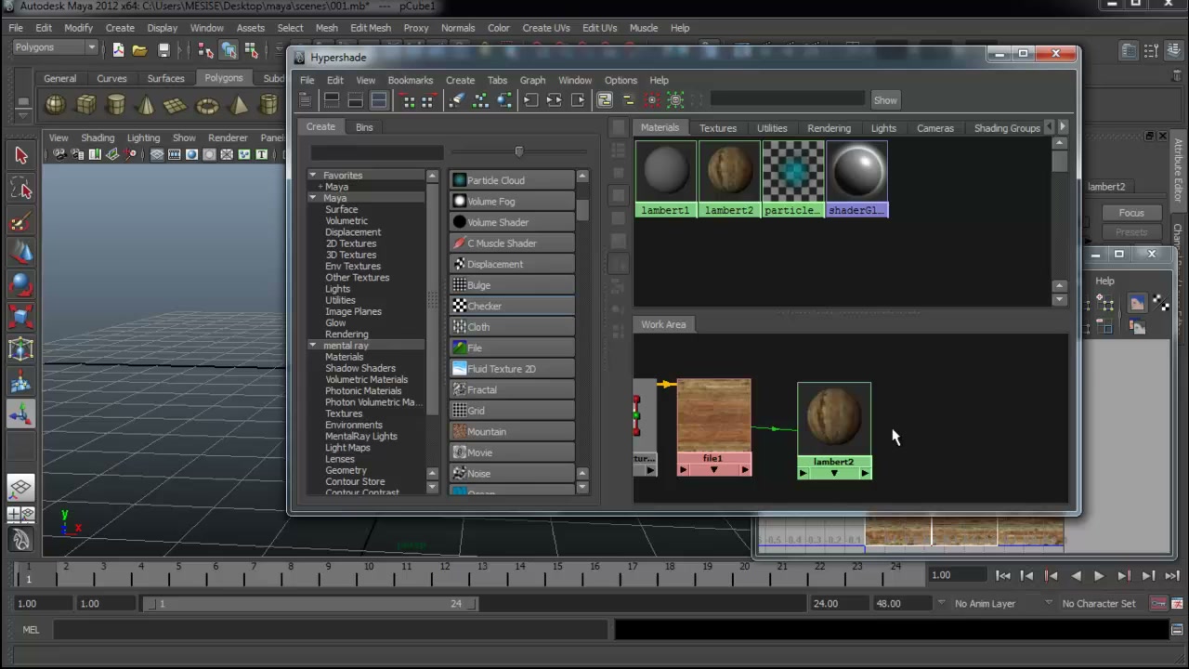Adjust the Create bar icon size slider

click(x=518, y=151)
